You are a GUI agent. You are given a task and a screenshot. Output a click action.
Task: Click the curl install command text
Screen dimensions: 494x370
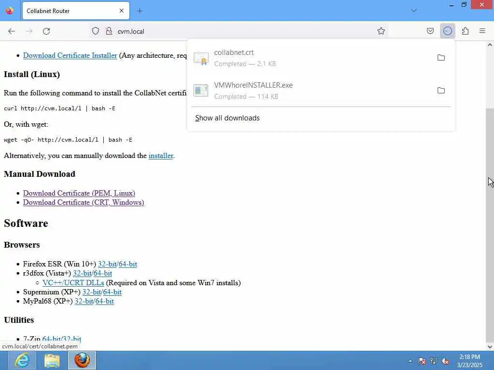tap(59, 108)
